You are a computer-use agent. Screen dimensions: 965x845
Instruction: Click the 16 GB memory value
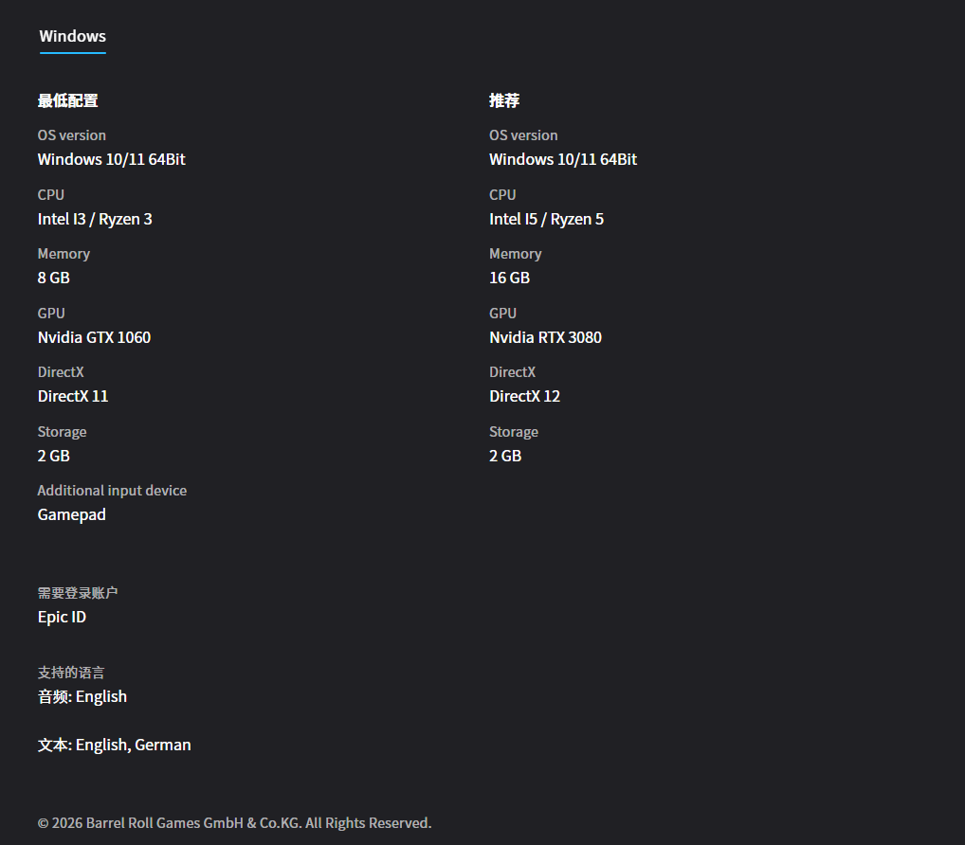tap(509, 278)
